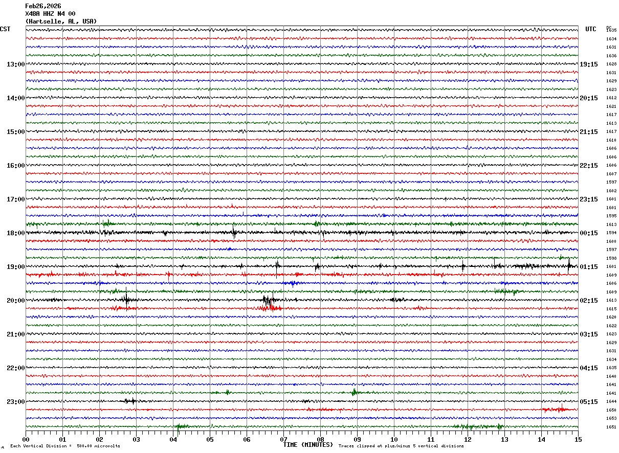Click the UTC timezone header
This screenshot has height=453, width=619.
(591, 29)
